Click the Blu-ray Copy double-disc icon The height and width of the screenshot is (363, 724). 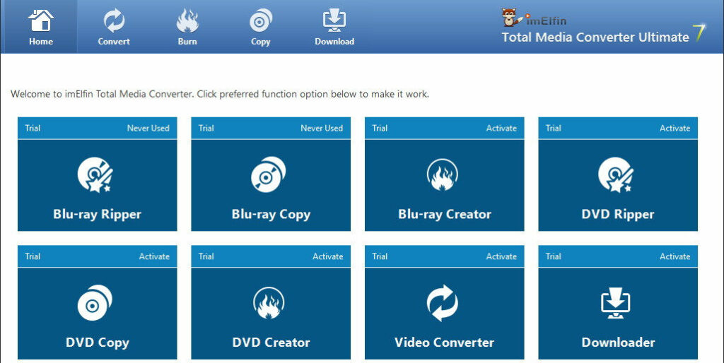(x=269, y=174)
